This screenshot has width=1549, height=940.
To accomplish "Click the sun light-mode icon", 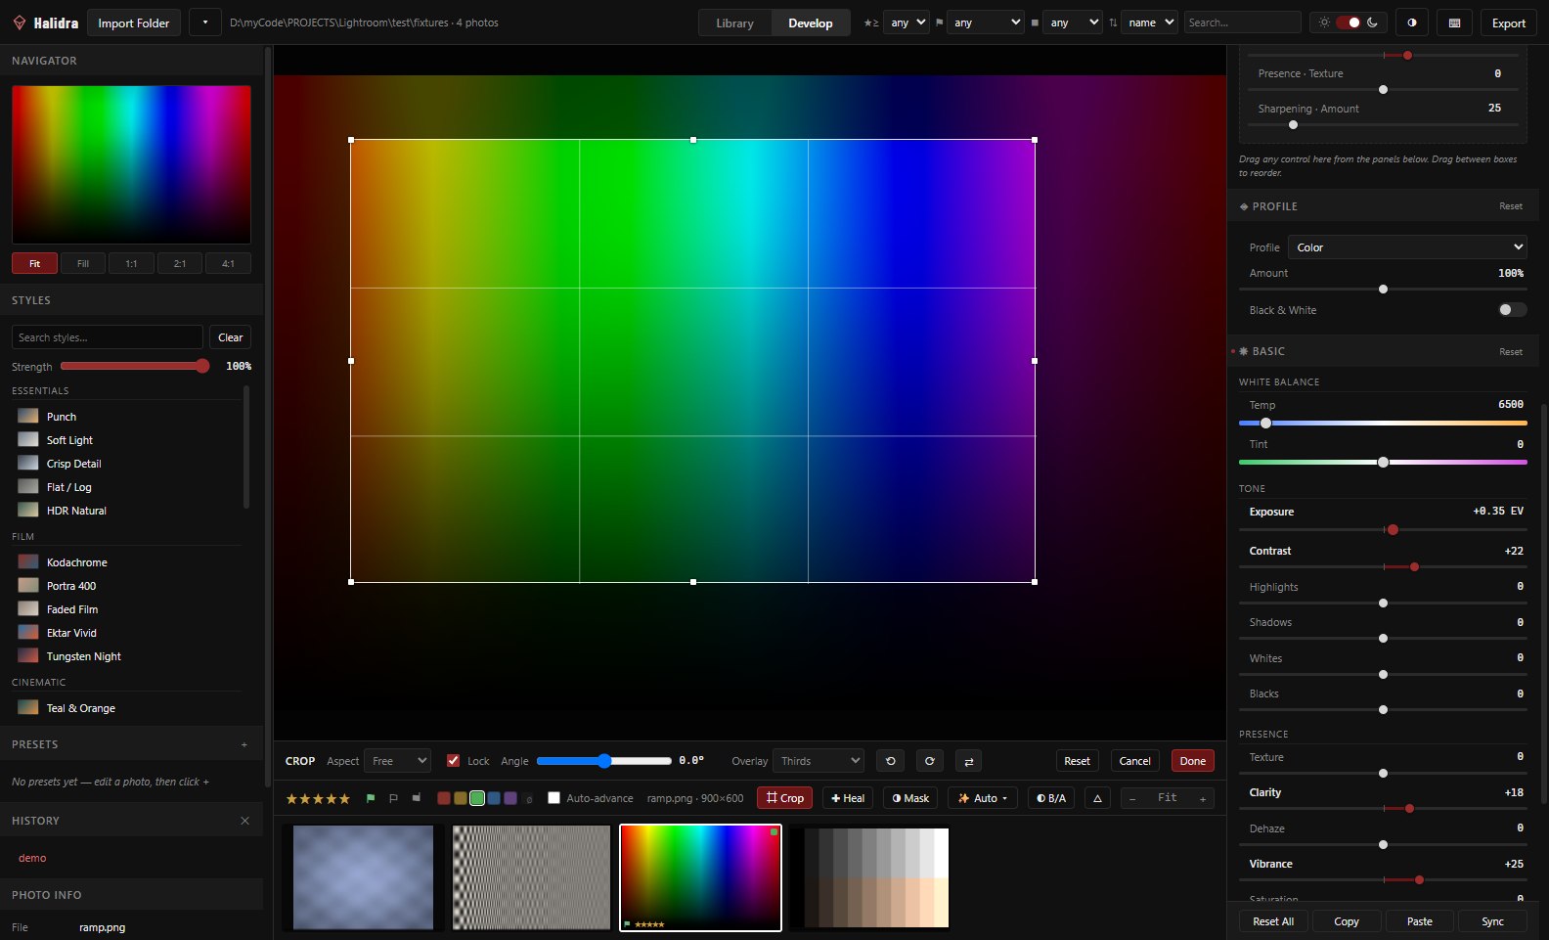I will pos(1324,22).
